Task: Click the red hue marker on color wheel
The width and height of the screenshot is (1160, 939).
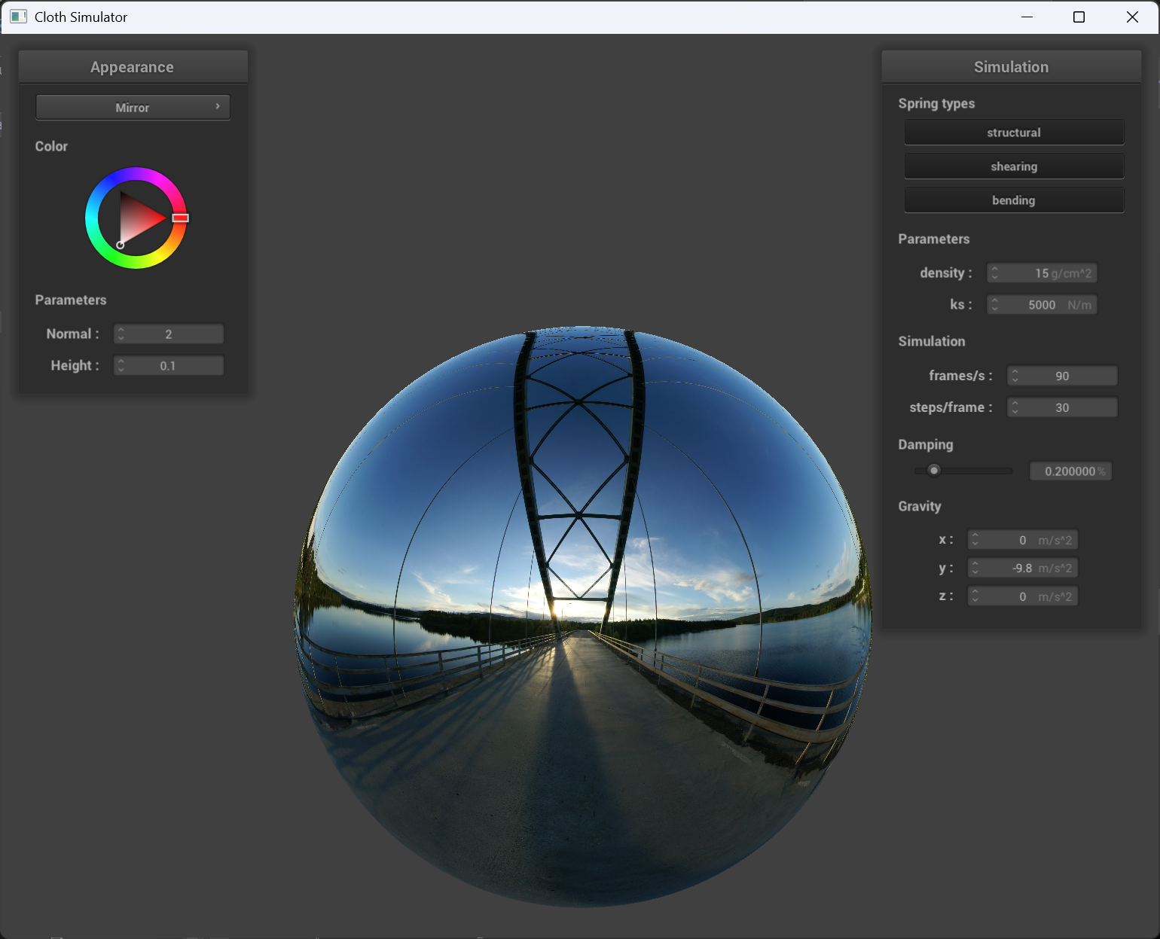Action: (180, 218)
